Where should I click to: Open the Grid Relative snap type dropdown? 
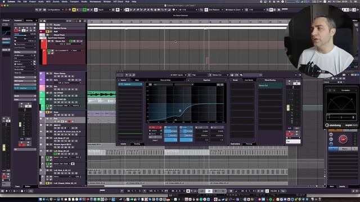[215, 10]
